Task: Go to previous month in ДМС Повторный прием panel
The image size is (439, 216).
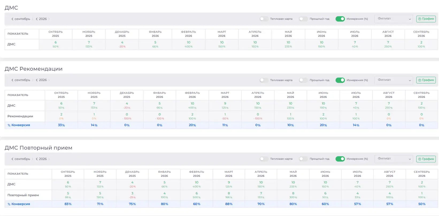Action: [x=12, y=159]
